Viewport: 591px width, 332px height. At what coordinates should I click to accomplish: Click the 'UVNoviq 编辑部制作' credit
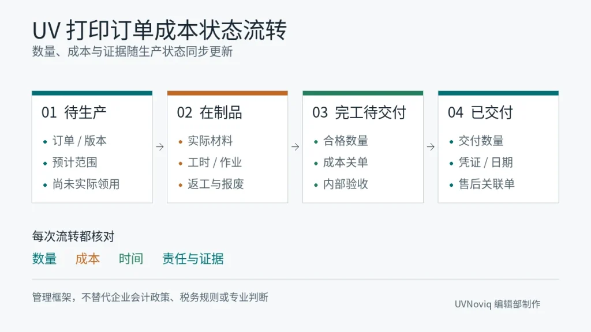click(498, 304)
